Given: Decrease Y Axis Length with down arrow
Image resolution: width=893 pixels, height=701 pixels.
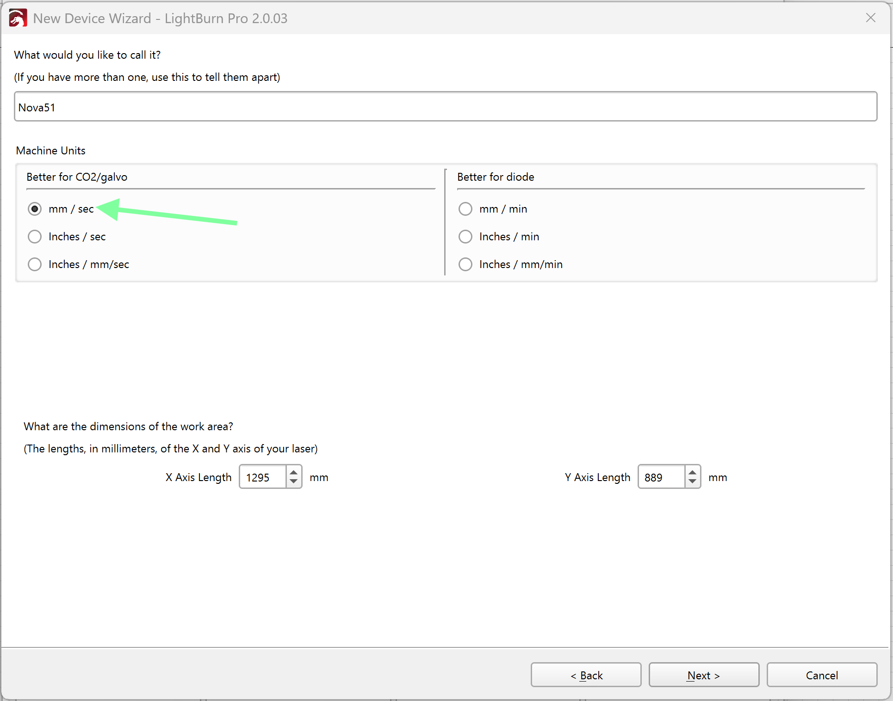Looking at the screenshot, I should pyautogui.click(x=692, y=482).
